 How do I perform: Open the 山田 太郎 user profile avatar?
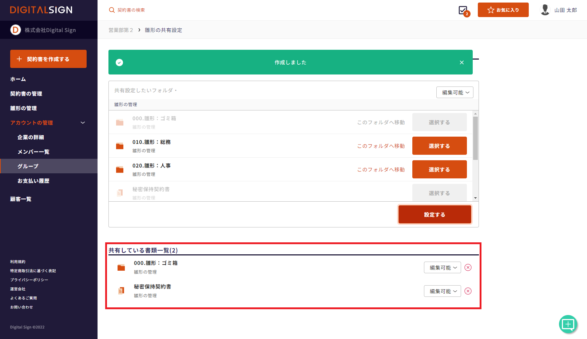545,10
